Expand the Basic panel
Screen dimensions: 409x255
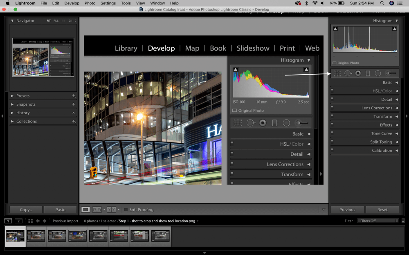pos(387,82)
